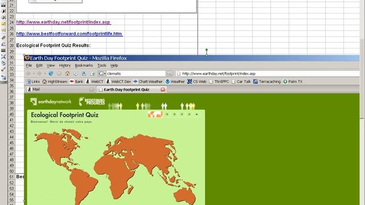Open the Firefox Tools menu
The width and height of the screenshot is (365, 205).
pyautogui.click(x=102, y=65)
